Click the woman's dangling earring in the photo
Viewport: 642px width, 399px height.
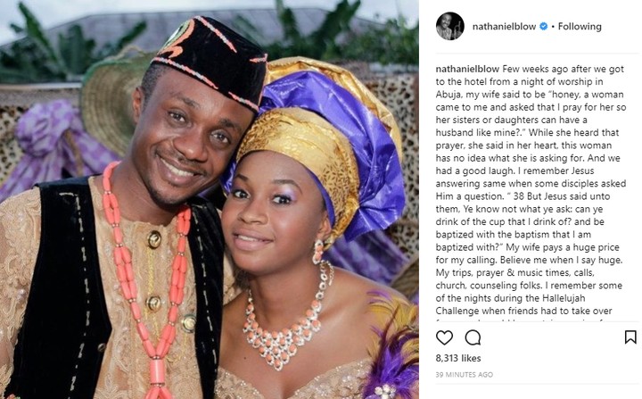tap(318, 253)
